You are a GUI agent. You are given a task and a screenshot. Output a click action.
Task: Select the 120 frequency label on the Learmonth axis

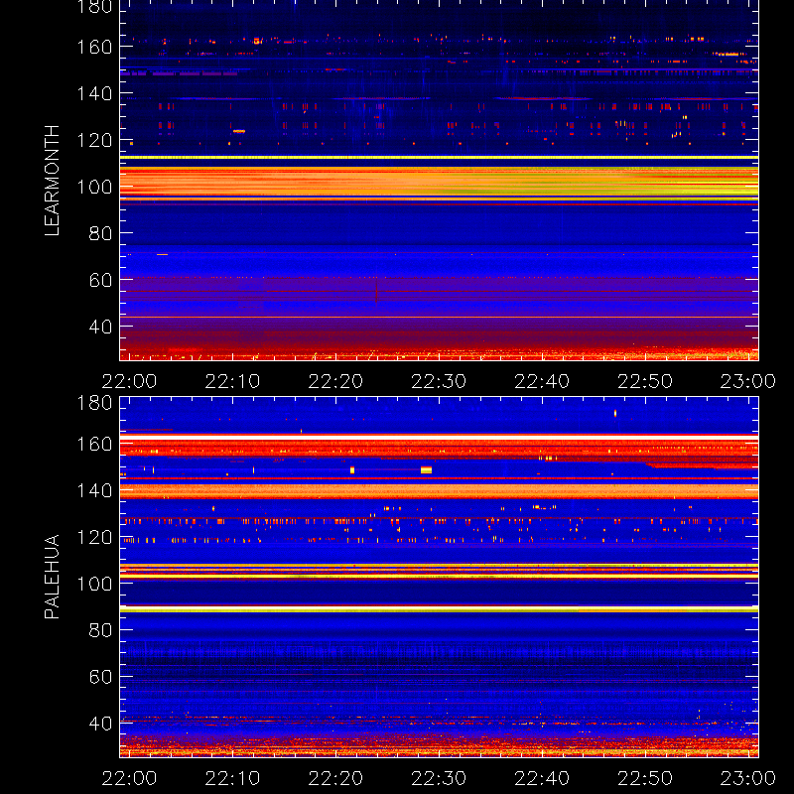94,140
